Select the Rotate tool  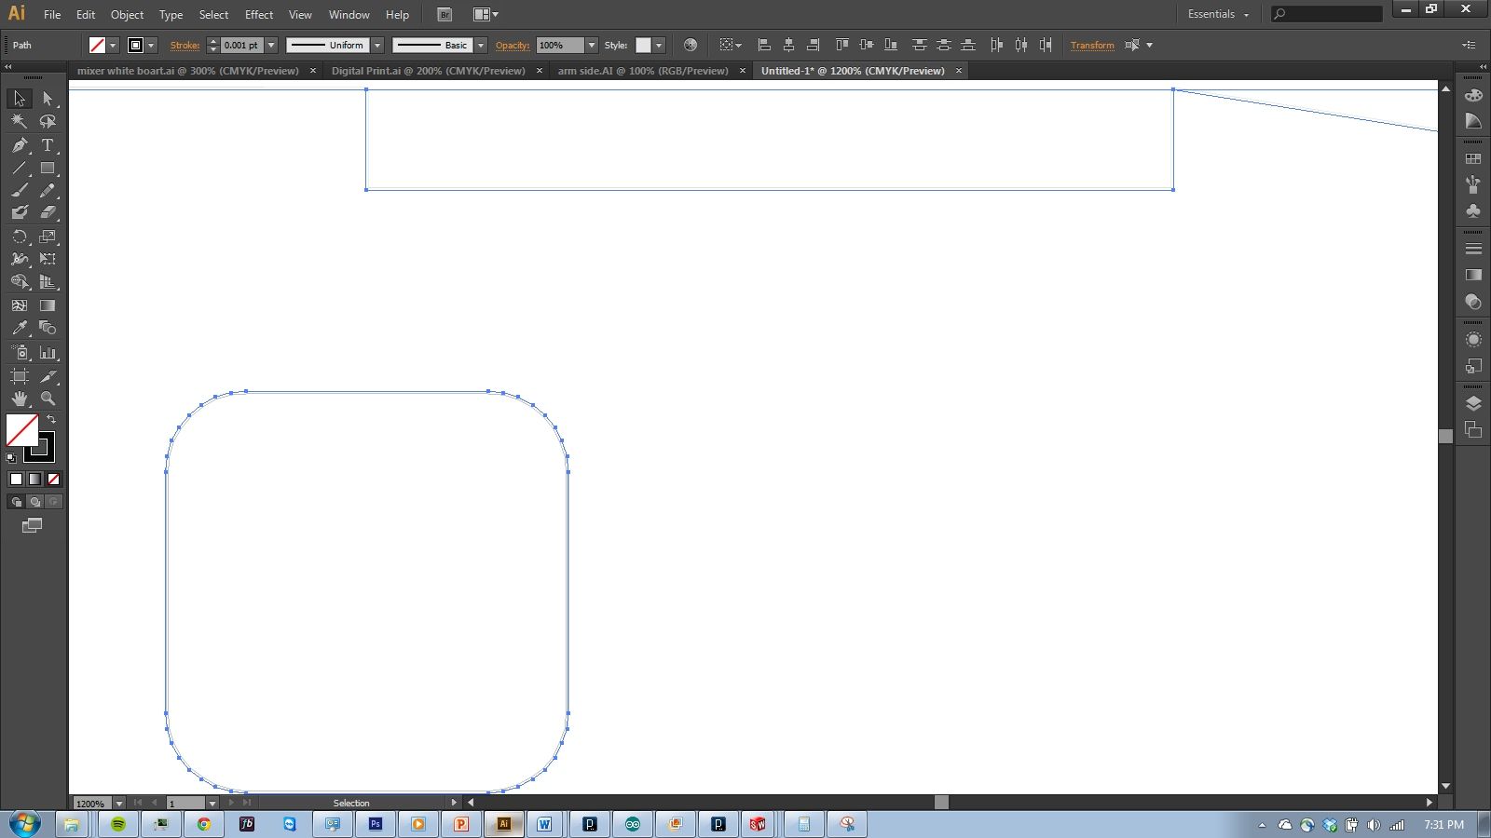[x=20, y=237]
